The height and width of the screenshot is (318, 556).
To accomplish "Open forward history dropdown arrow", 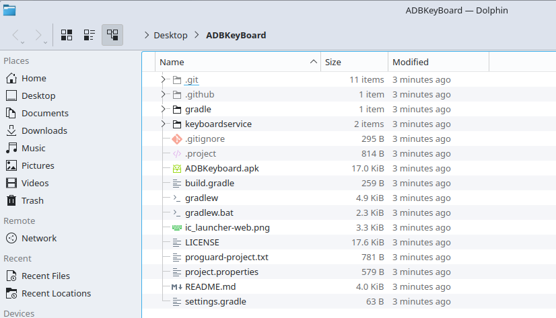I will coord(45,42).
